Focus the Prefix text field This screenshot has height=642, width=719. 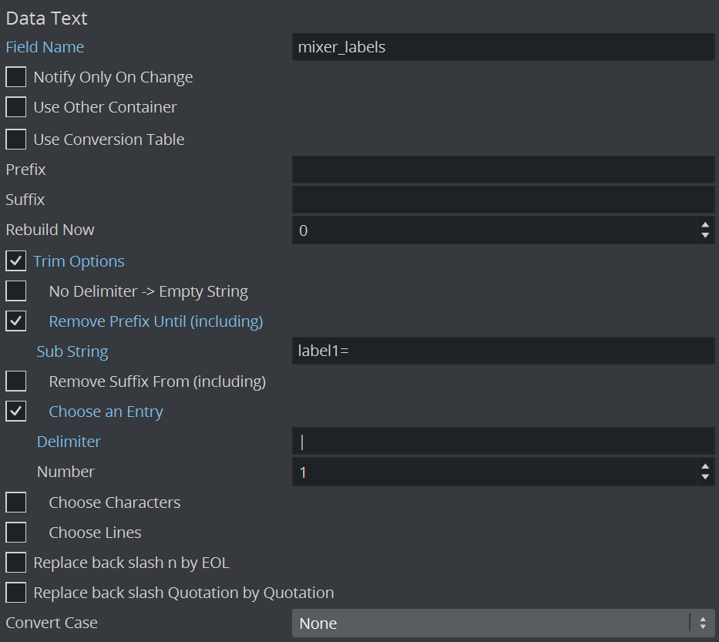[x=503, y=170]
